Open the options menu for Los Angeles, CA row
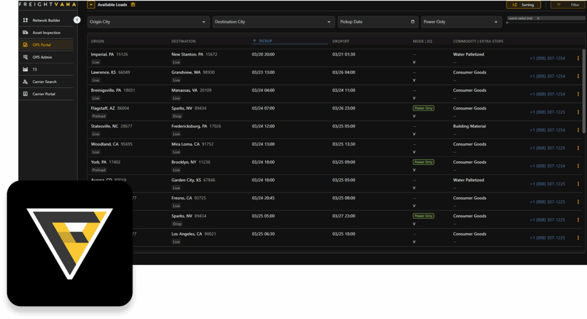The width and height of the screenshot is (587, 319). (578, 238)
